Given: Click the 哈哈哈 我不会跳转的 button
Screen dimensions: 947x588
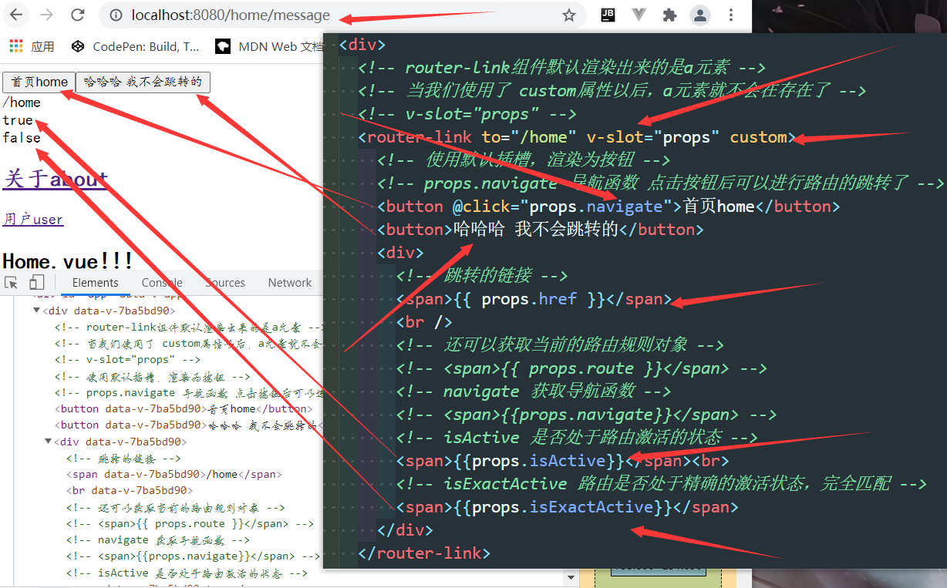Looking at the screenshot, I should click(143, 82).
